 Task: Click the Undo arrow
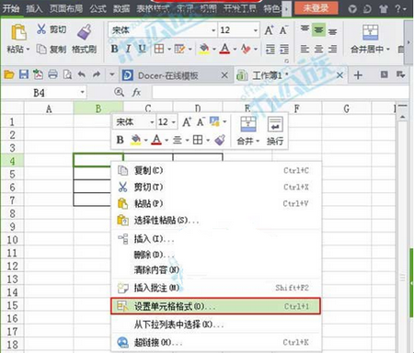(x=82, y=74)
